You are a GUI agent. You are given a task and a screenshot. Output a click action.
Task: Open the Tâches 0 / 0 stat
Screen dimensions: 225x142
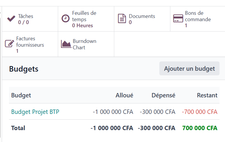[25, 19]
